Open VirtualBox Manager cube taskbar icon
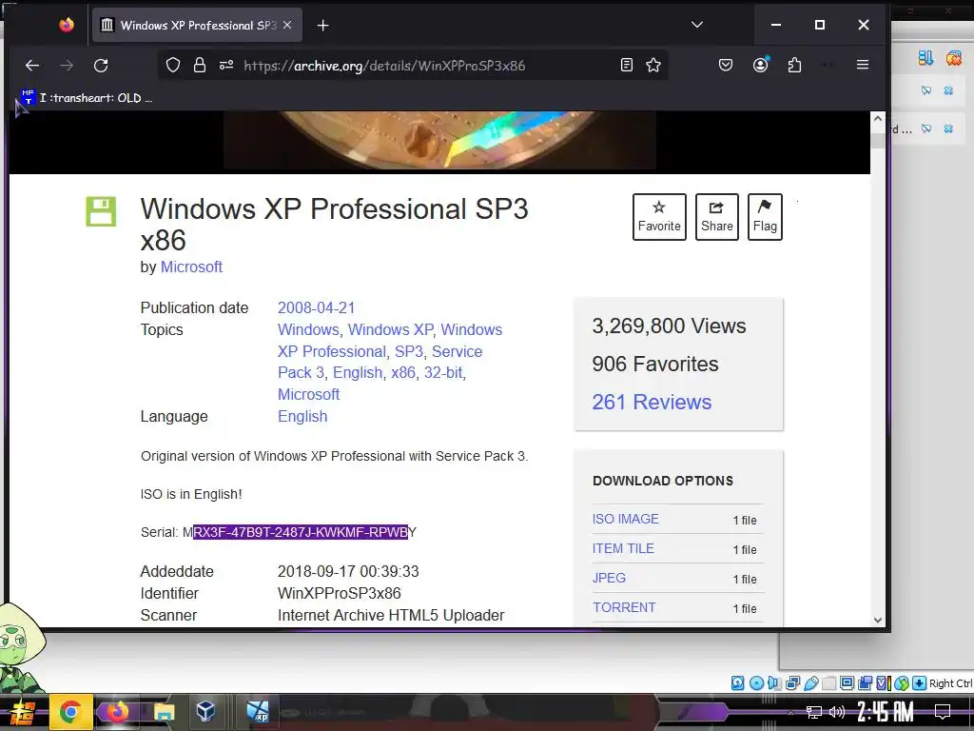 click(x=205, y=711)
